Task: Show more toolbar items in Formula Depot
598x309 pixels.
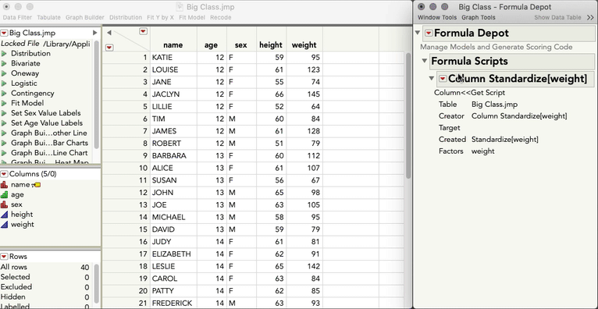Action: click(590, 17)
